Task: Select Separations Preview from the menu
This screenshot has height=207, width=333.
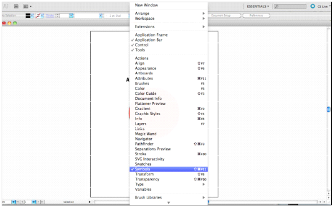Action: coord(169,149)
